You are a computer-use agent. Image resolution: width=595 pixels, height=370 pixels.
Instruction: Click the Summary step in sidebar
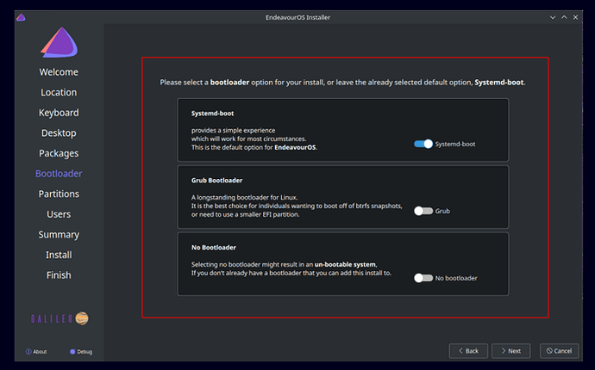[59, 234]
